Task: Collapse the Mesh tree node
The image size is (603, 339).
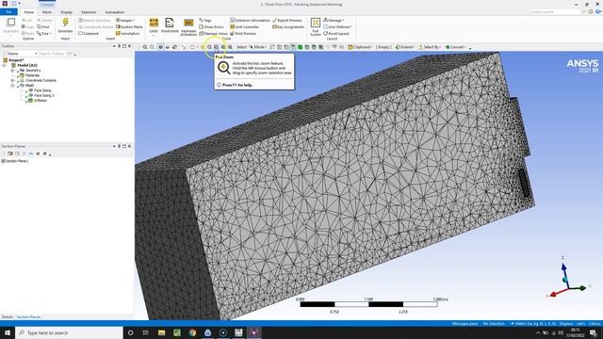Action: coord(12,86)
